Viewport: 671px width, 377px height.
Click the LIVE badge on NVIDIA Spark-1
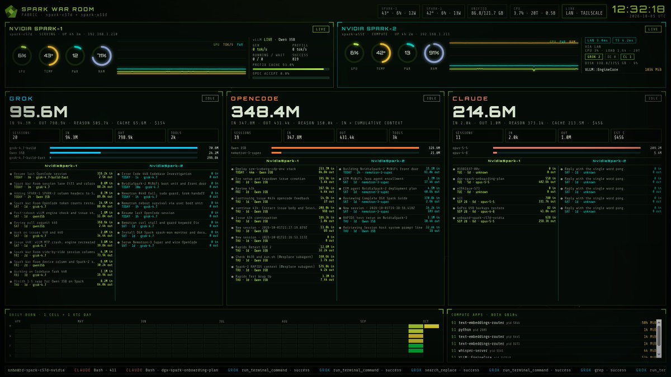tap(320, 29)
